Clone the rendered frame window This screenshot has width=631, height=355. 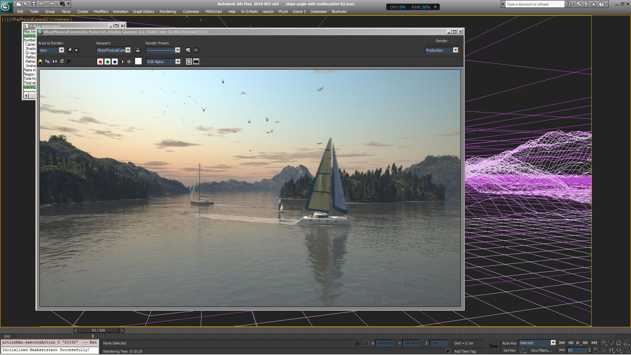pos(55,61)
